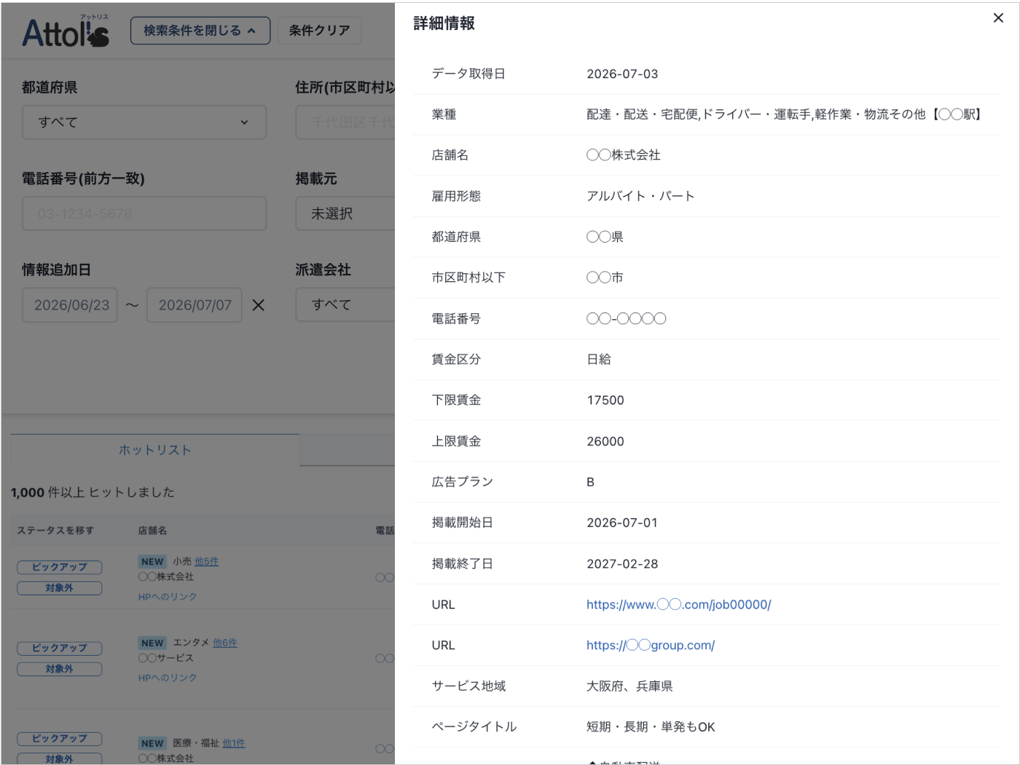The height and width of the screenshot is (765, 1020).
Task: Click the 店舗名 column header
Action: pos(152,530)
